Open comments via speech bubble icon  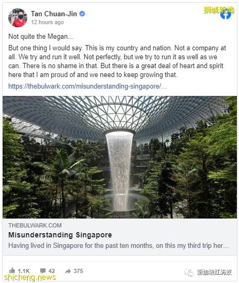pos(43,271)
